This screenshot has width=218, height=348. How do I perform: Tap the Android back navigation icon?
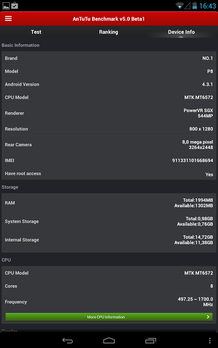click(x=68, y=341)
